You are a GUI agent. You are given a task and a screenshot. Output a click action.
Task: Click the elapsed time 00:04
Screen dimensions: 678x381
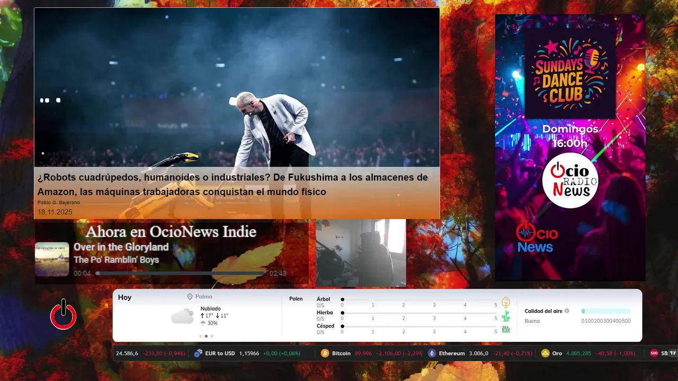coord(82,274)
